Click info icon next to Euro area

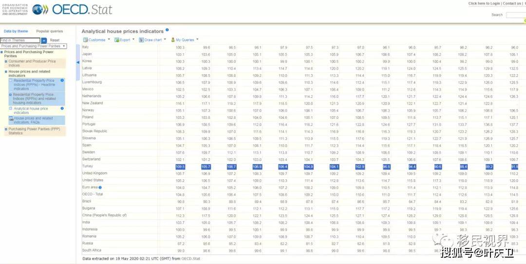pyautogui.click(x=100, y=187)
